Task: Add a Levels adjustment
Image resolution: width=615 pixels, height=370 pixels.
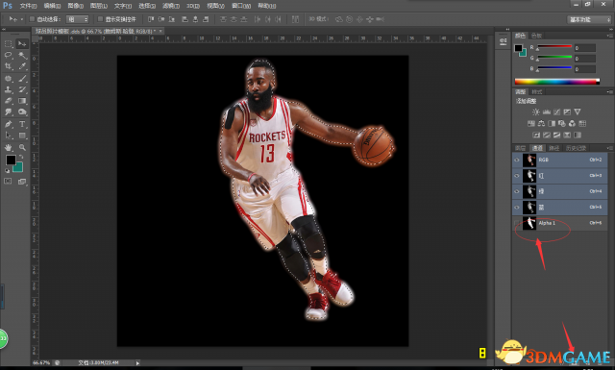Action: click(547, 112)
